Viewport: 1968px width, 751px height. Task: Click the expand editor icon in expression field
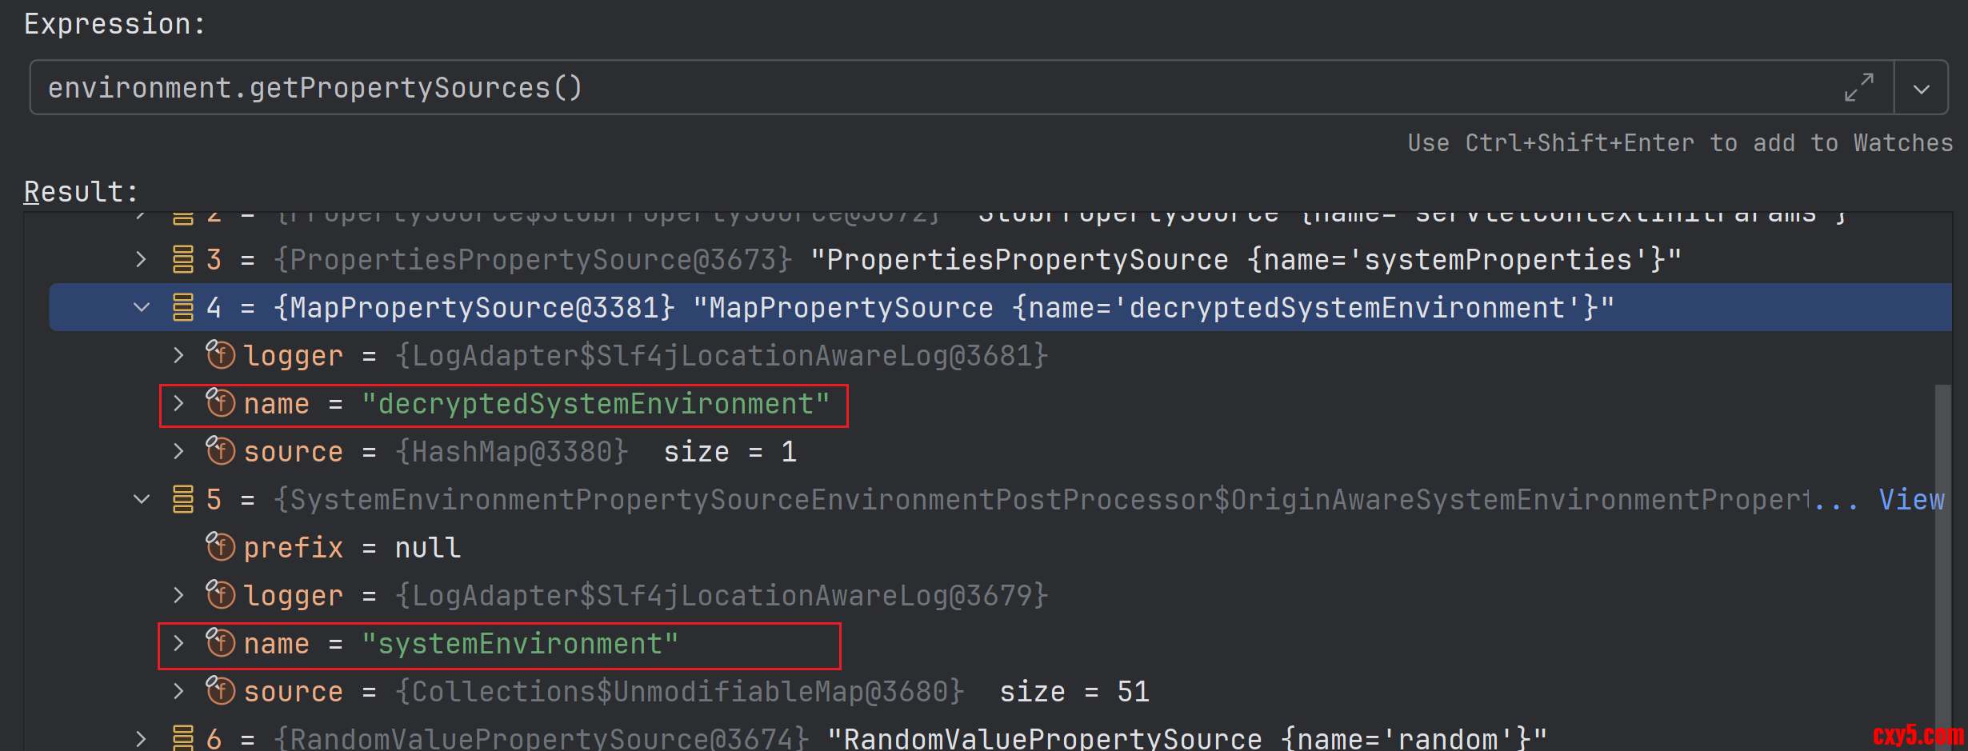click(x=1858, y=87)
